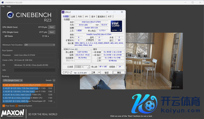Viewport: 204px width, 119px height.
Task: Start the CPU Multi Core test
Action: tap(52, 27)
